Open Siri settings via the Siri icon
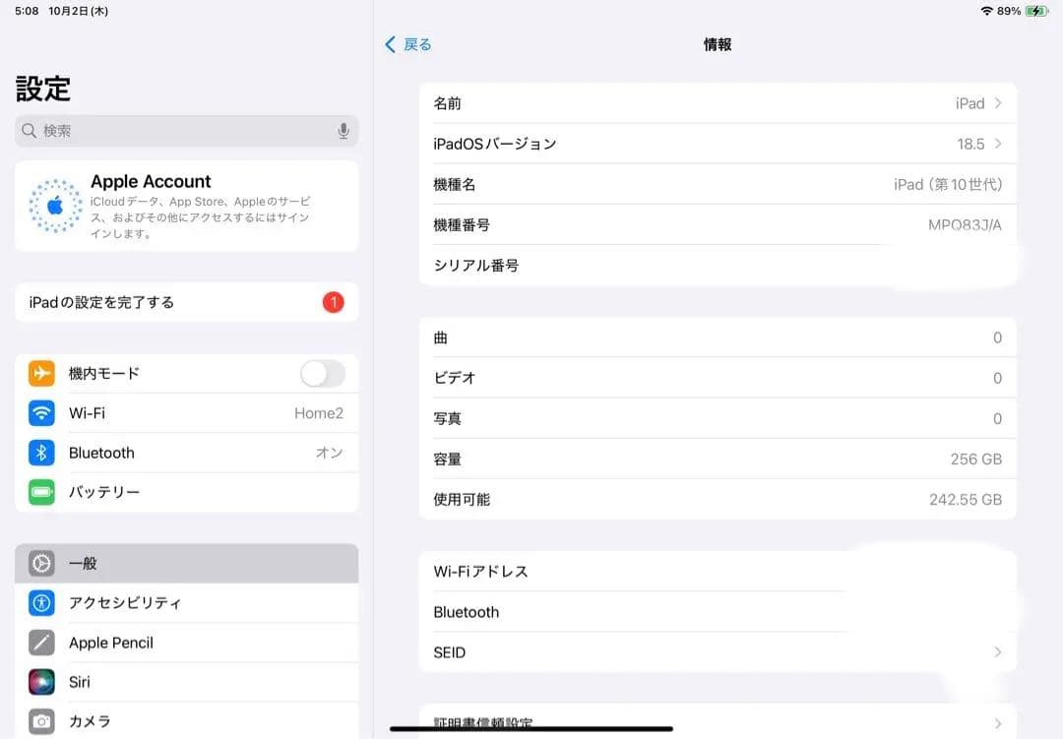The height and width of the screenshot is (739, 1063). click(40, 682)
